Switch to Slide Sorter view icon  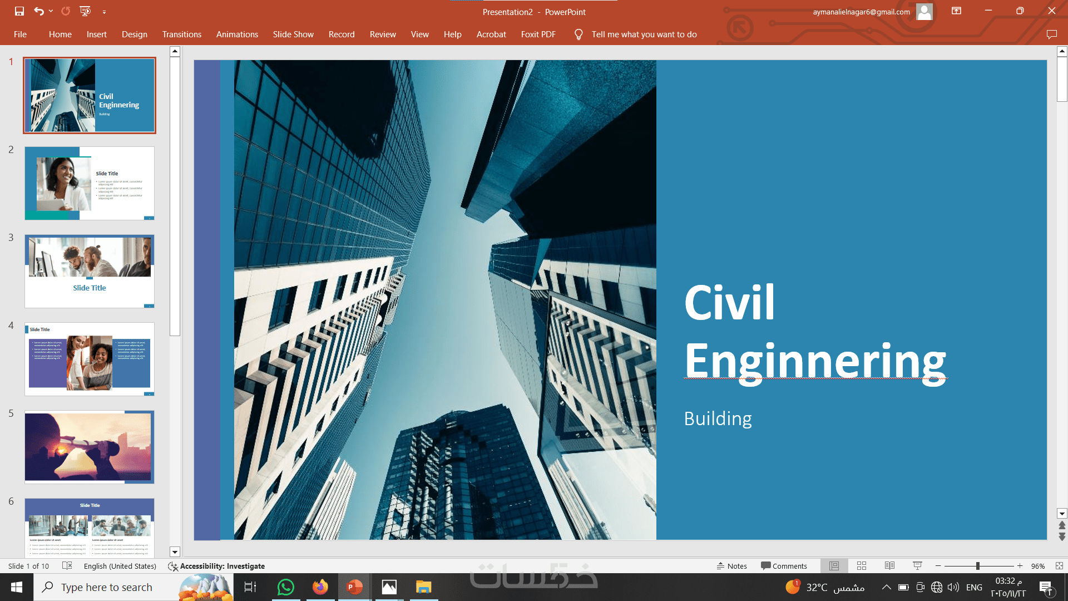tap(862, 566)
